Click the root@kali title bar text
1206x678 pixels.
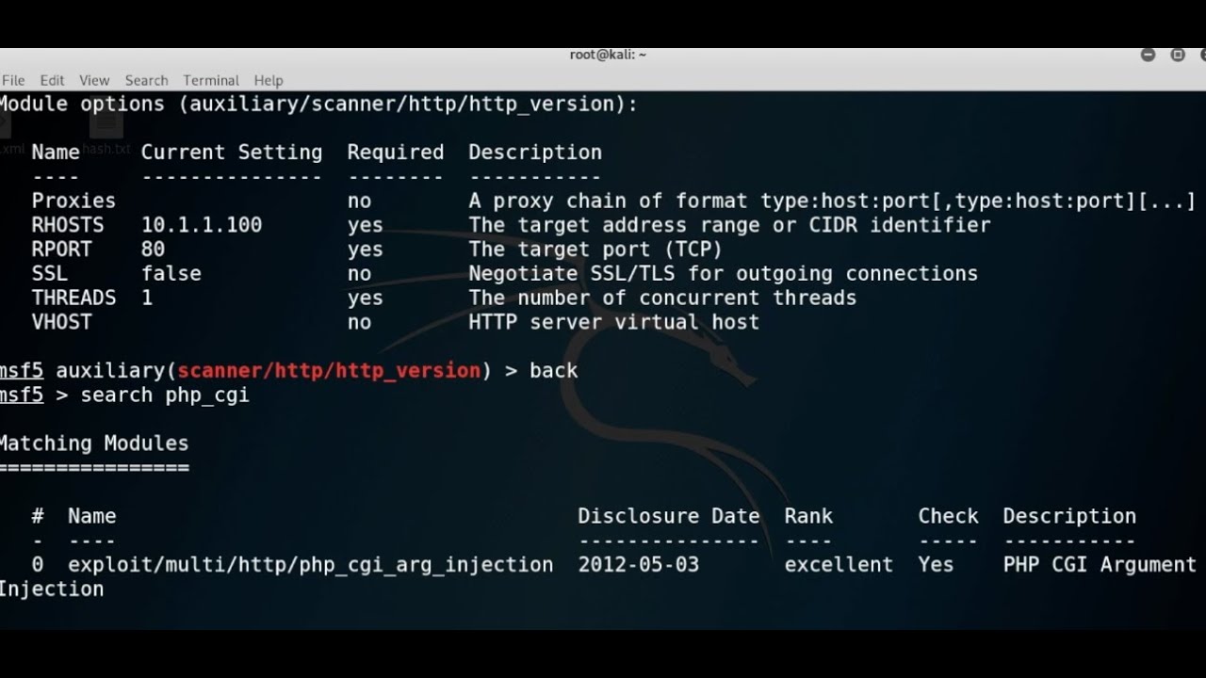(608, 55)
